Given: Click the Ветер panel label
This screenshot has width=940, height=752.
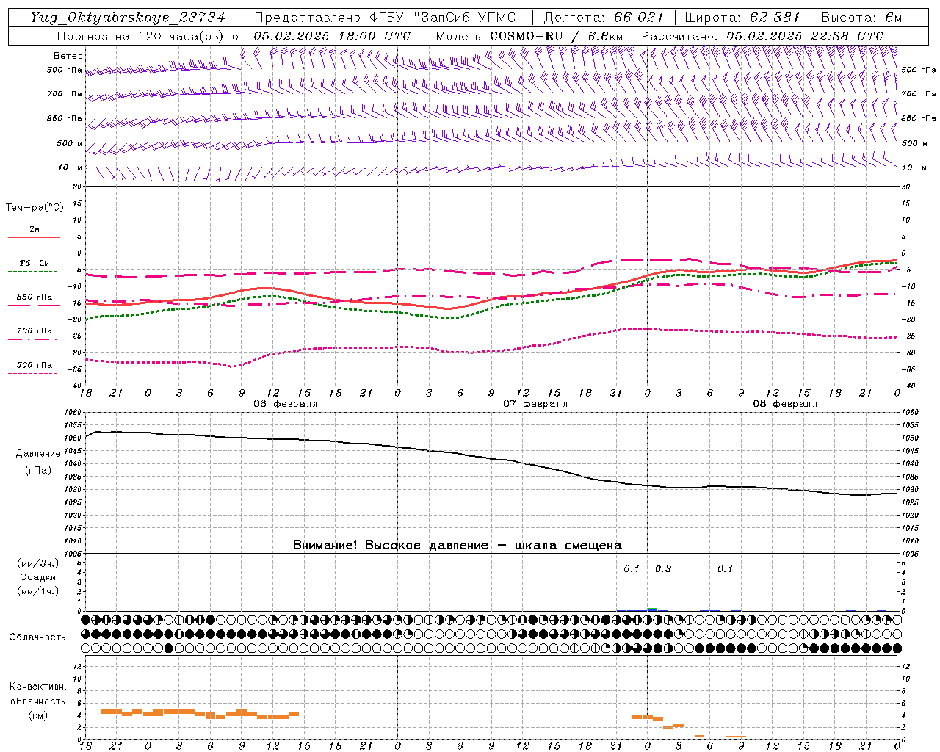Looking at the screenshot, I should click(68, 56).
